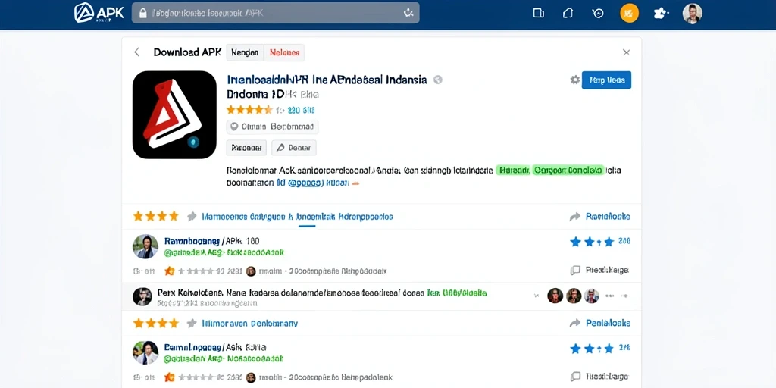Screen dimensions: 776x388
Task: Click the third of the three avatars in the Perx Kehtolobans row
Action: [591, 296]
